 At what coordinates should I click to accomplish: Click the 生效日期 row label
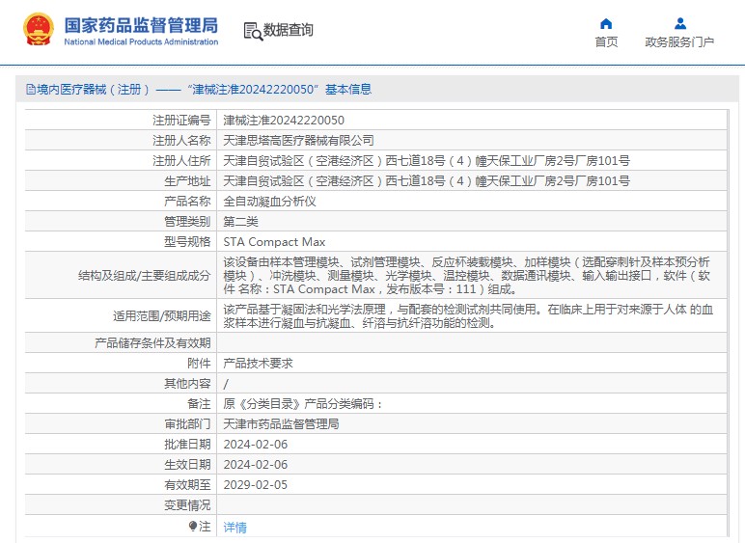[x=187, y=465]
